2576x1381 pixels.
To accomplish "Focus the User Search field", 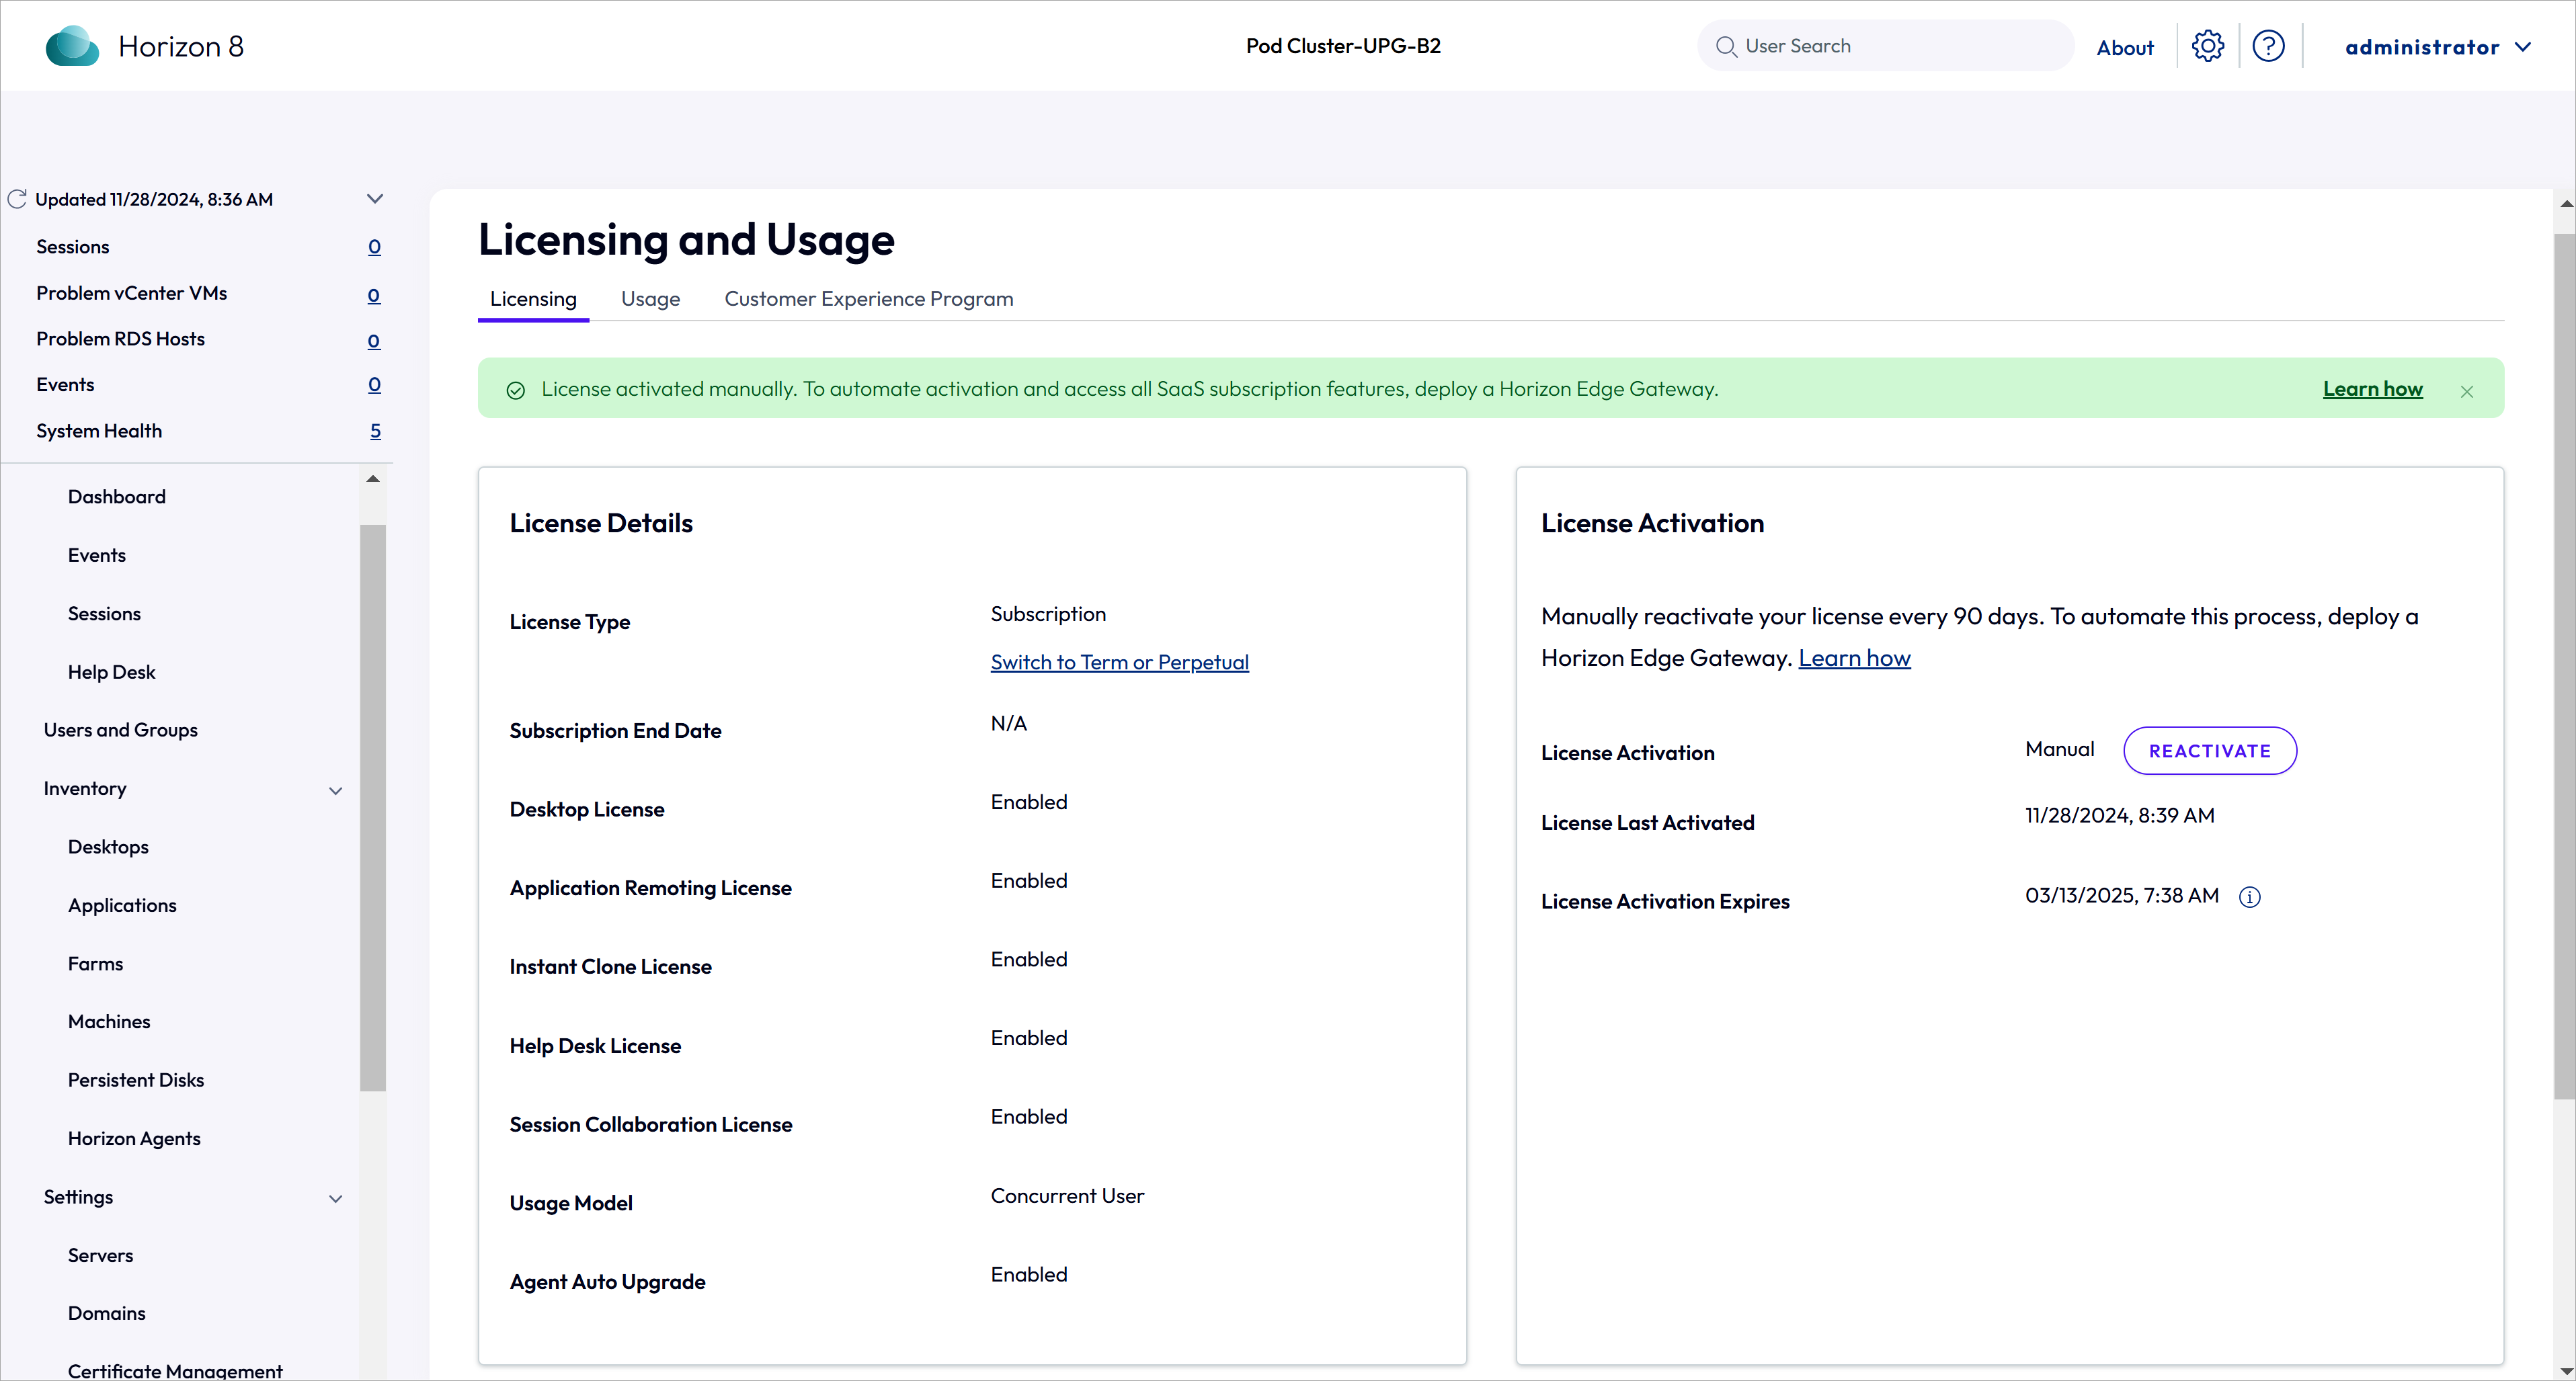I will (x=1885, y=46).
